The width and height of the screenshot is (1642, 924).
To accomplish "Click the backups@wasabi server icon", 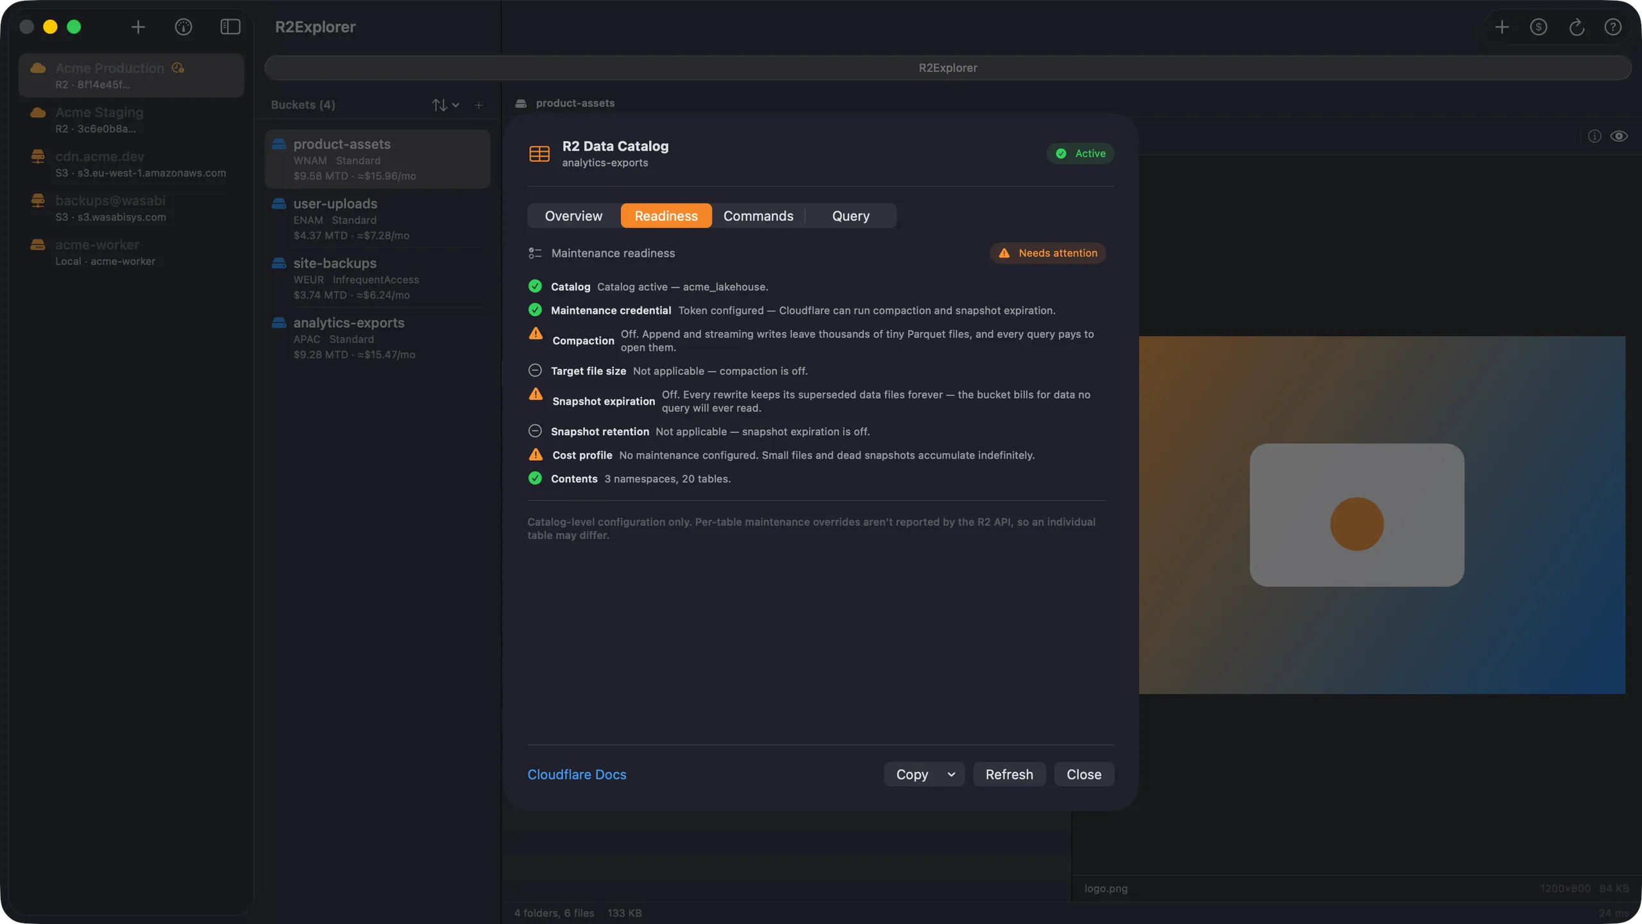I will tap(38, 200).
